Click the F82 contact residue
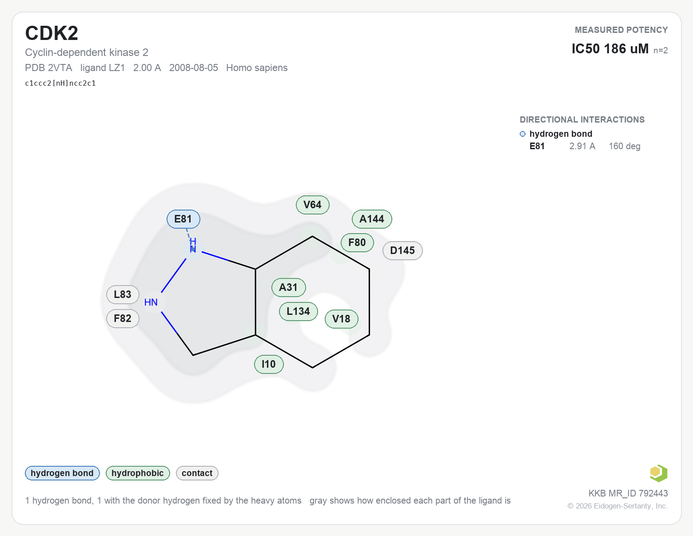This screenshot has height=536, width=693. pos(123,318)
